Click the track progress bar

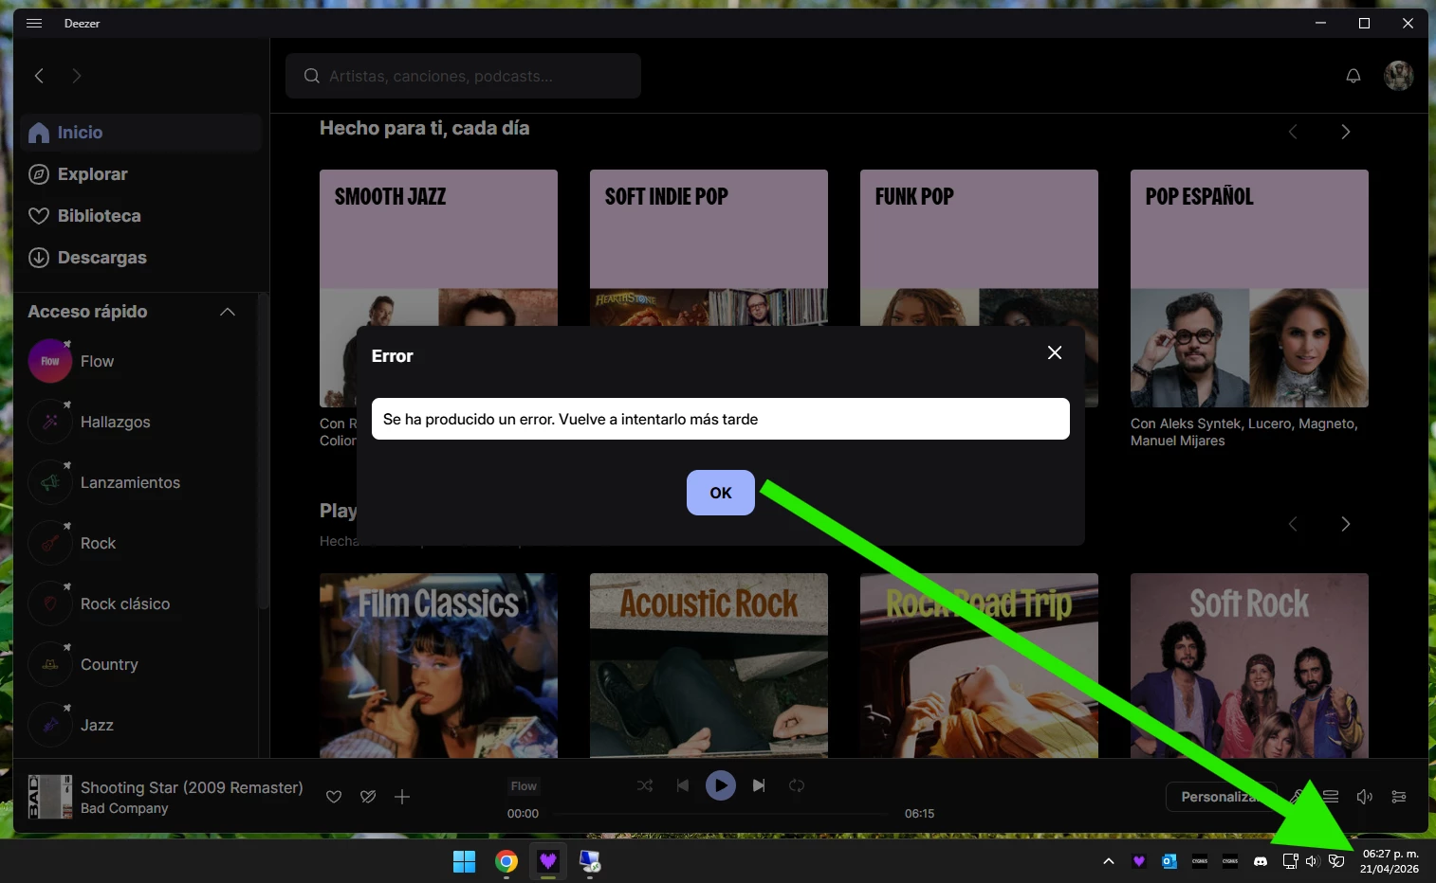click(x=721, y=814)
